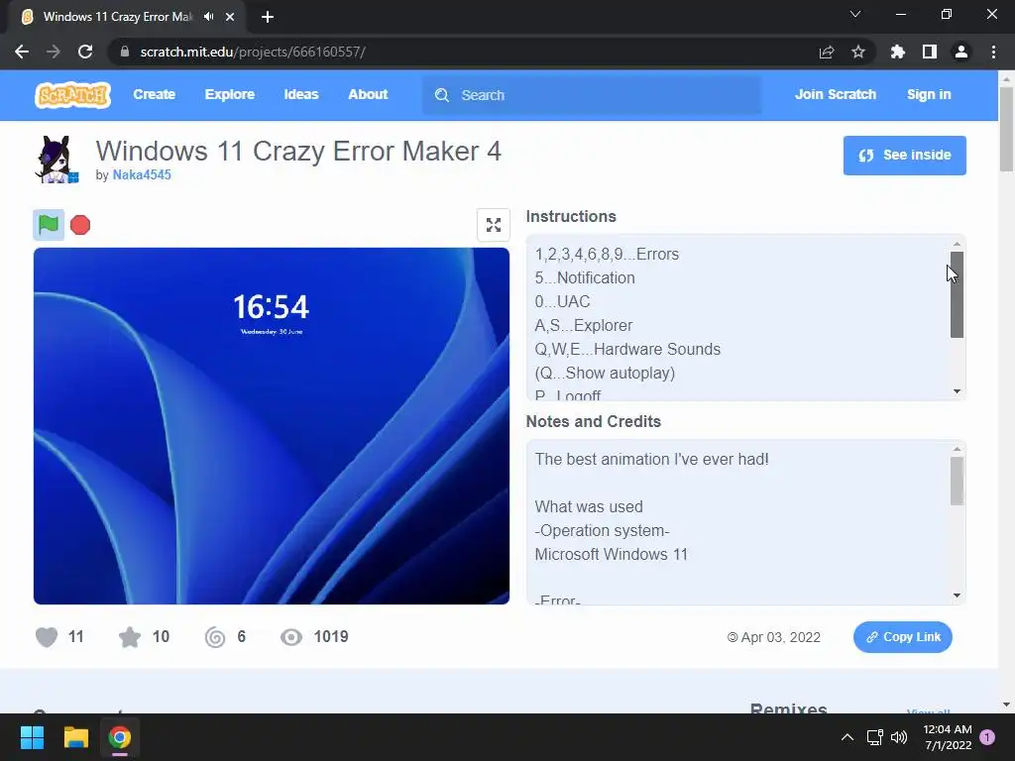The width and height of the screenshot is (1015, 761).
Task: Click the share this page icon
Action: click(x=827, y=52)
